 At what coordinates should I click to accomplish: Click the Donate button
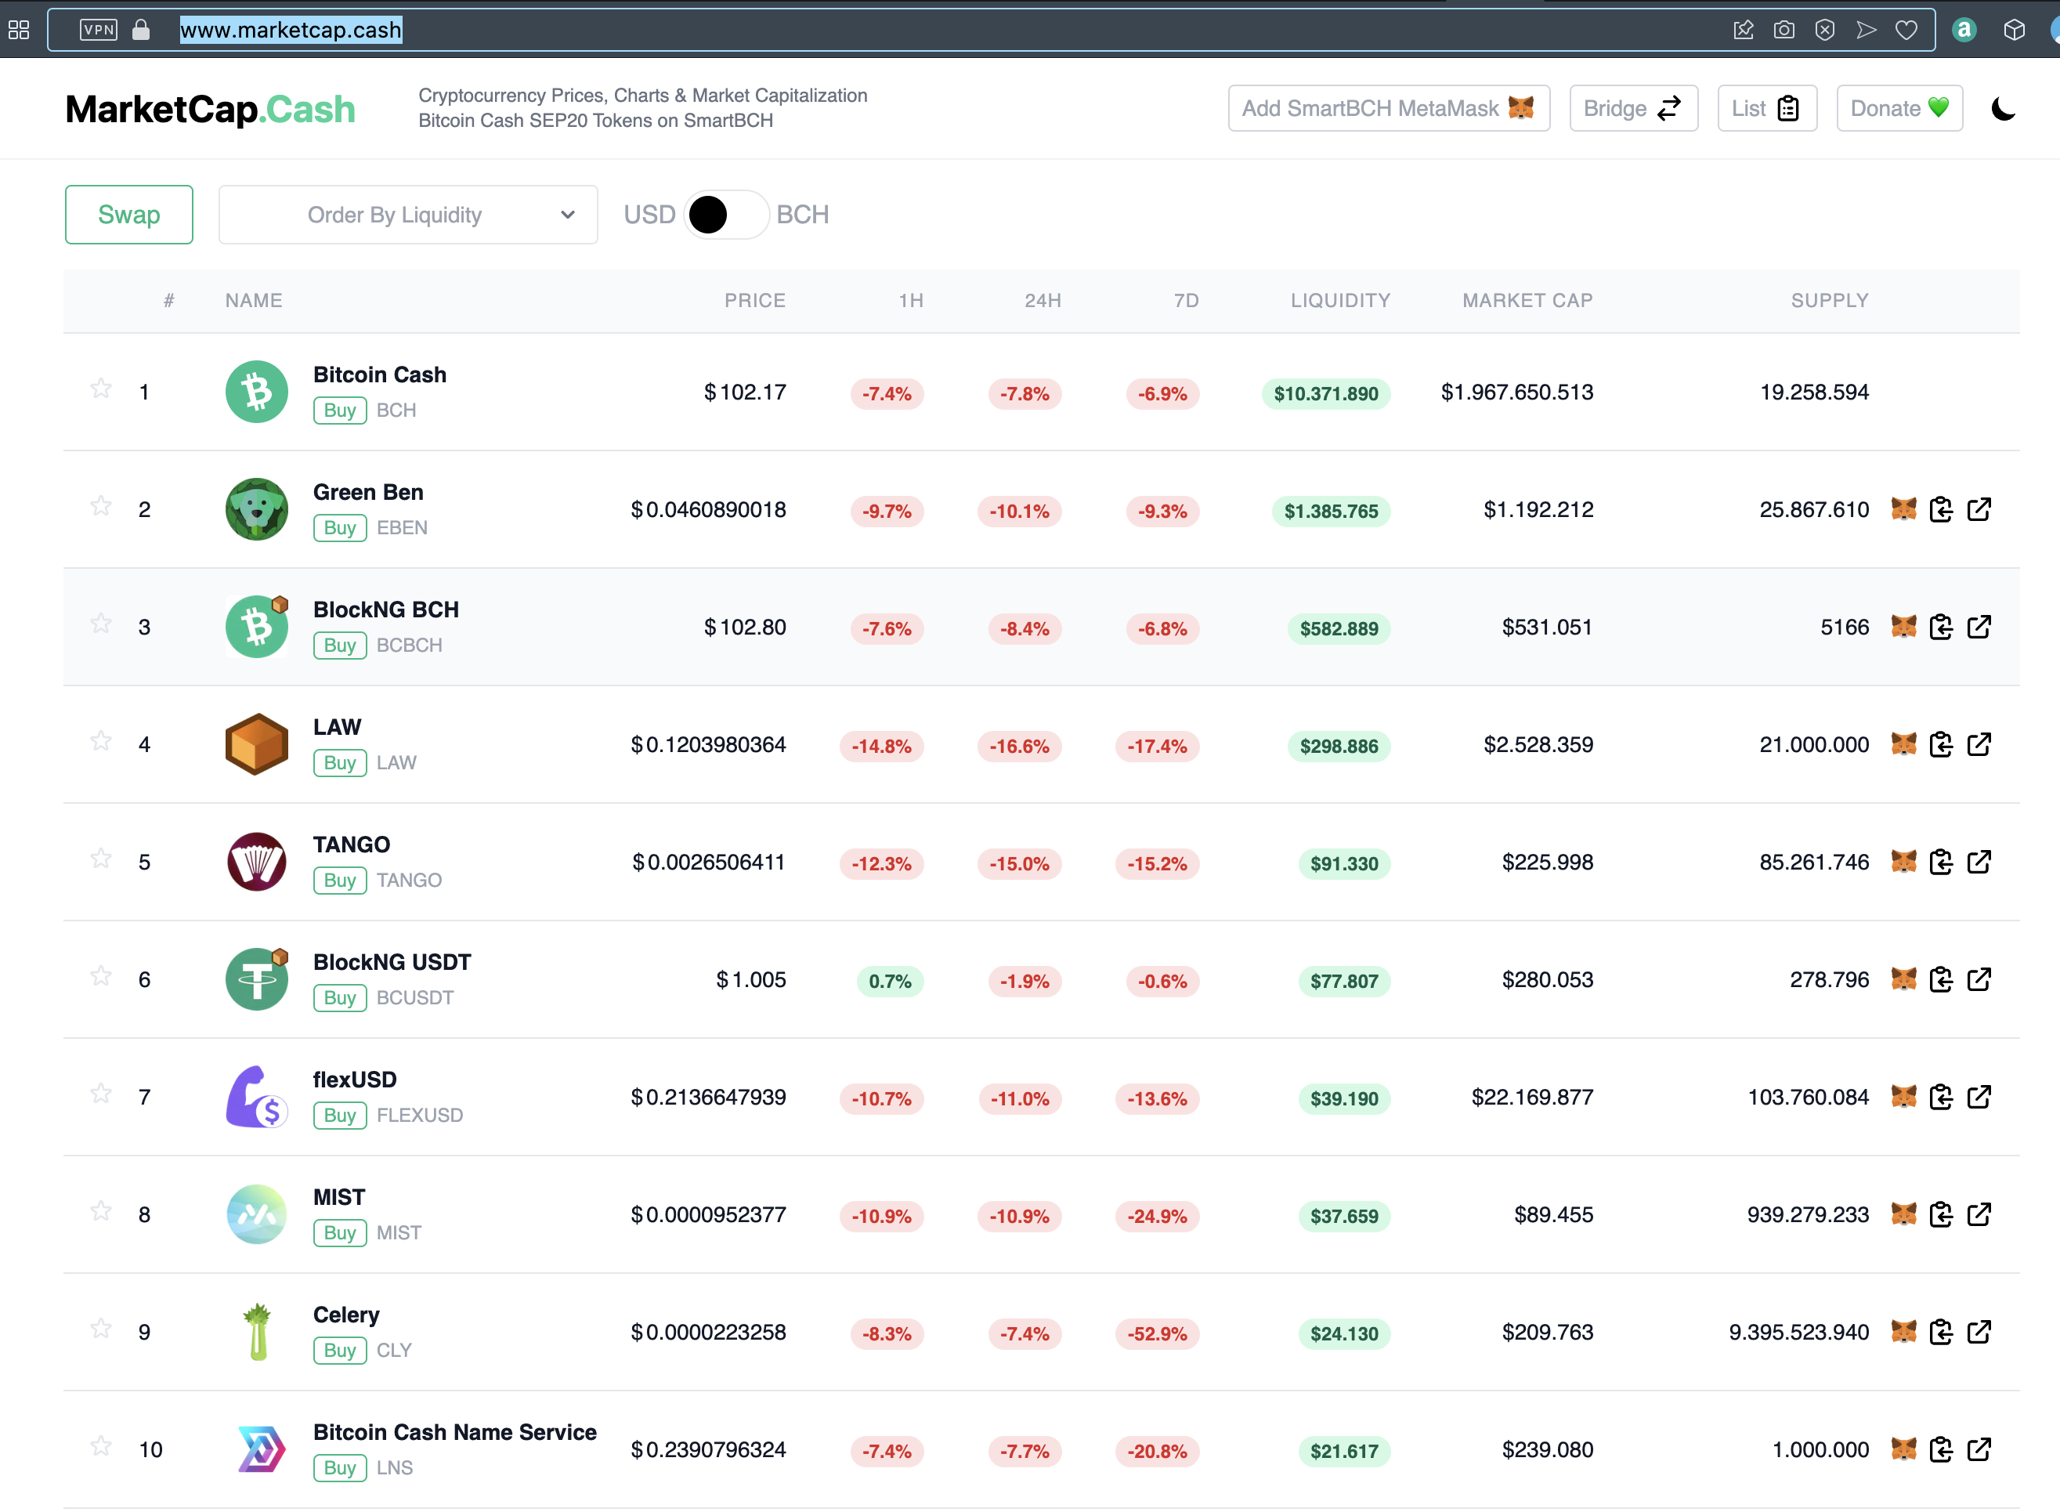[1900, 109]
